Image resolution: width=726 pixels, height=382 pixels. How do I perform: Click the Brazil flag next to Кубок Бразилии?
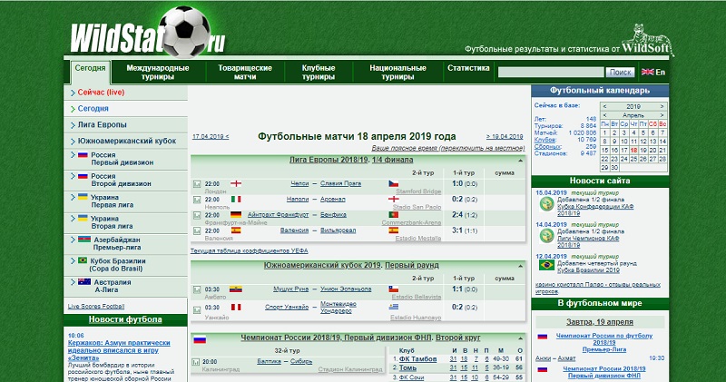[x=83, y=260]
